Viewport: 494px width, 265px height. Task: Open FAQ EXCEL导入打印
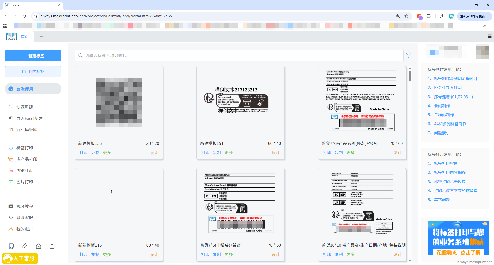coord(445,87)
